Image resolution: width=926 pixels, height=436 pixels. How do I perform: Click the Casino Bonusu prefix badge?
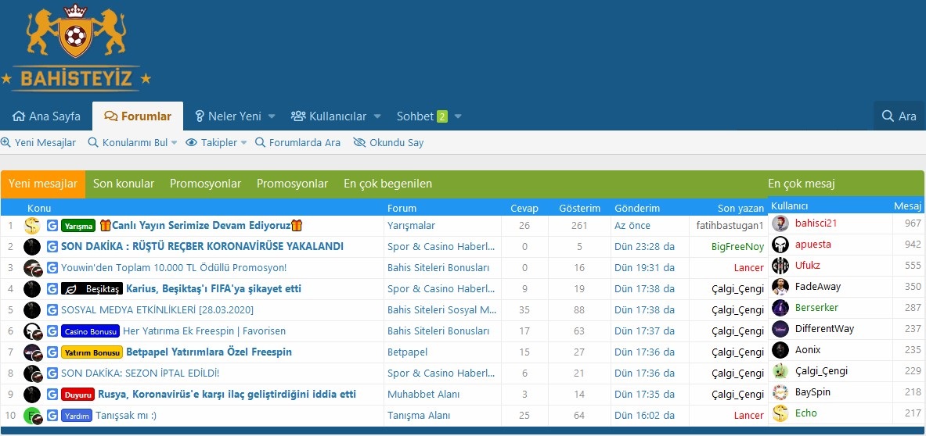[x=90, y=331]
